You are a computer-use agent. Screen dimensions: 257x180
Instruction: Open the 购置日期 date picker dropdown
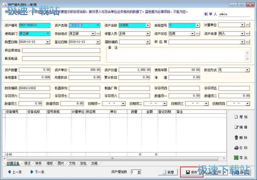[48, 42]
